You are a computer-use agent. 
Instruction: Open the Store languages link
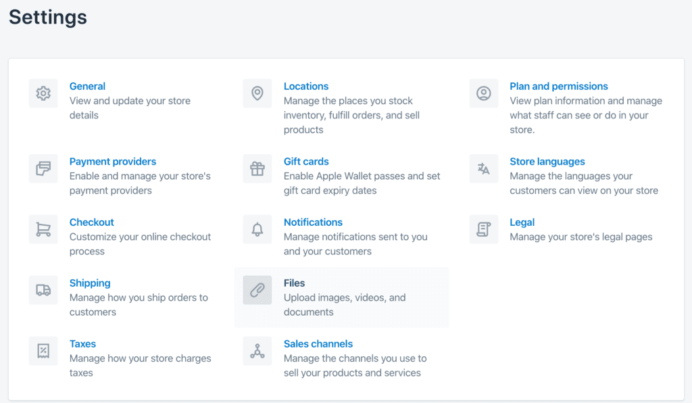(x=547, y=161)
